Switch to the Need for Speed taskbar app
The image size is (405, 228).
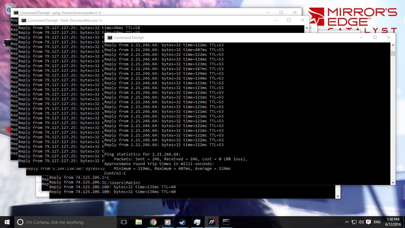[x=211, y=222]
